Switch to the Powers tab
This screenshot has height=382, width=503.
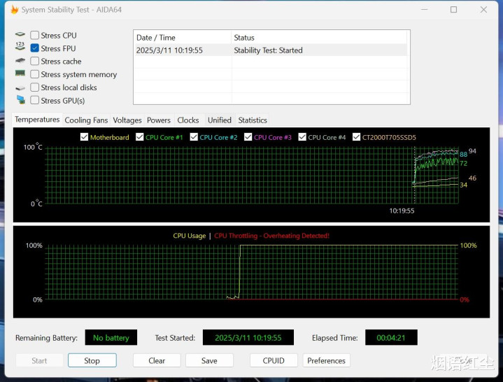coord(159,120)
